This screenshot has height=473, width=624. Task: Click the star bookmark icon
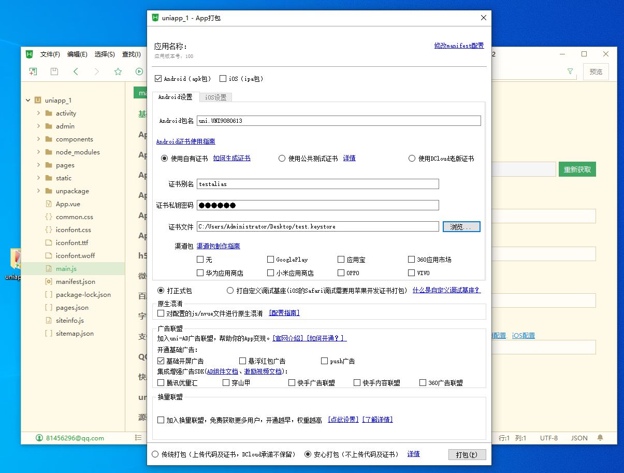pyautogui.click(x=118, y=71)
